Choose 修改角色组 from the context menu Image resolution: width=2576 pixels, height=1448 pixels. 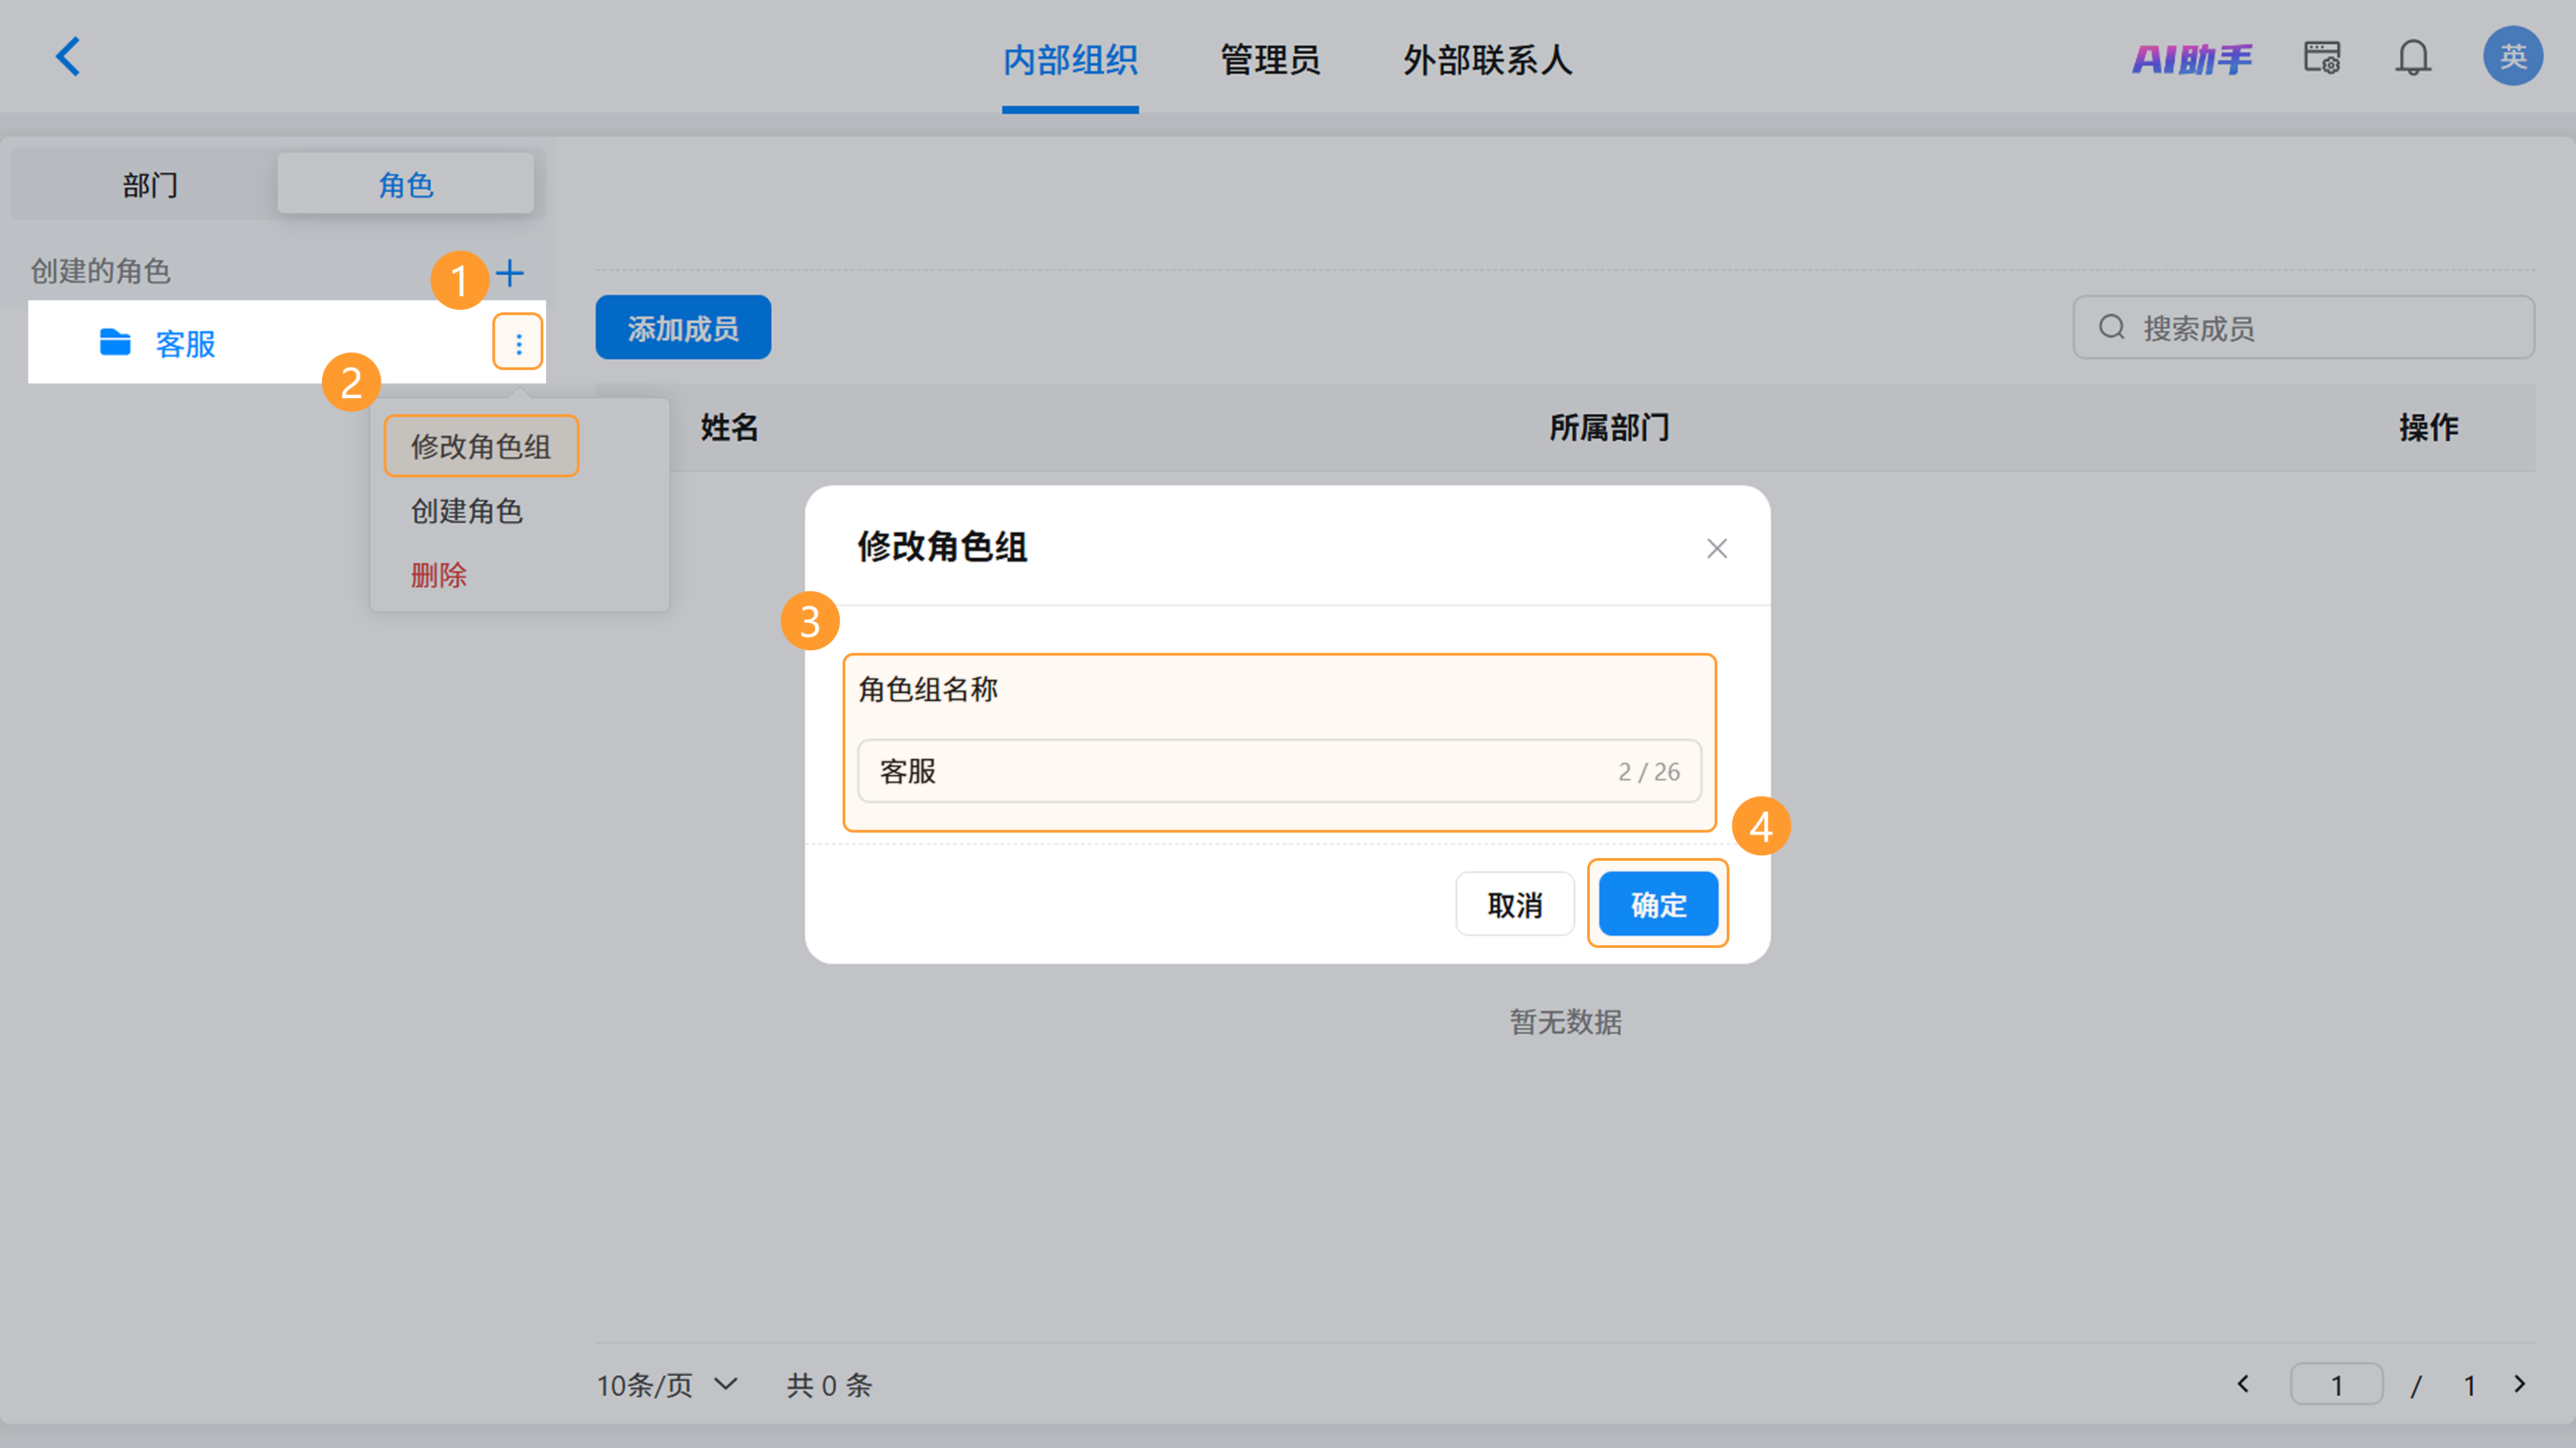481,446
